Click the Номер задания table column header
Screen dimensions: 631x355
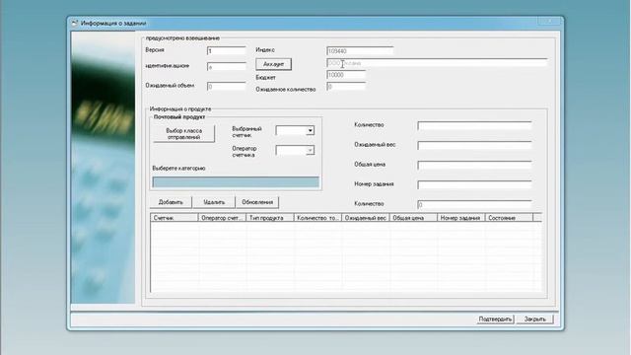click(x=461, y=218)
